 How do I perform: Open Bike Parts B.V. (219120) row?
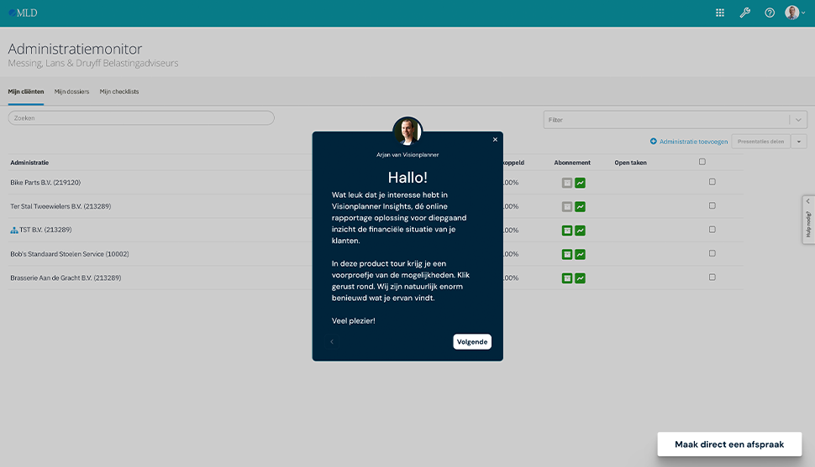click(x=45, y=183)
